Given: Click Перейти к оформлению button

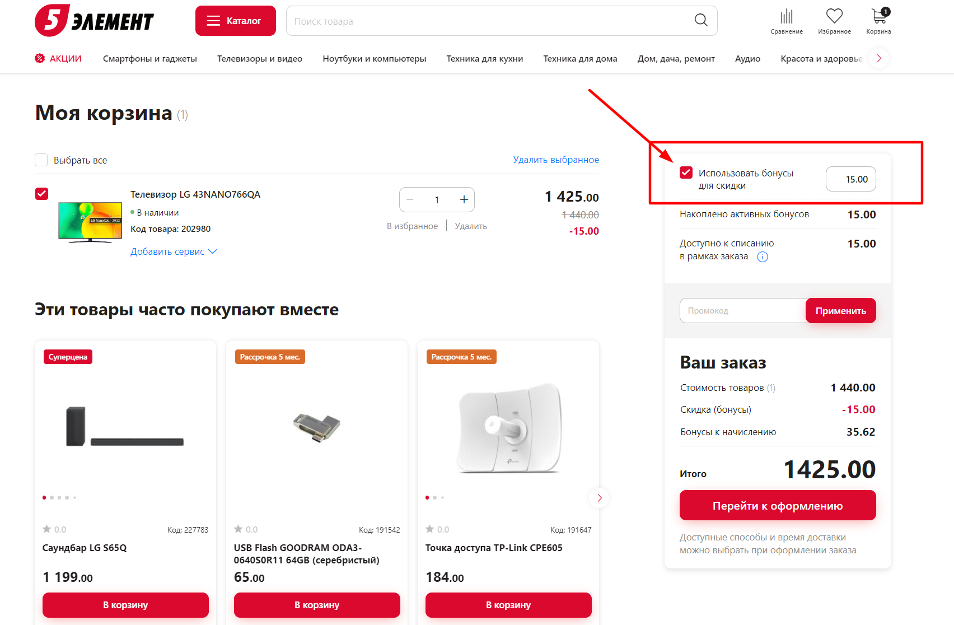Looking at the screenshot, I should coord(778,506).
